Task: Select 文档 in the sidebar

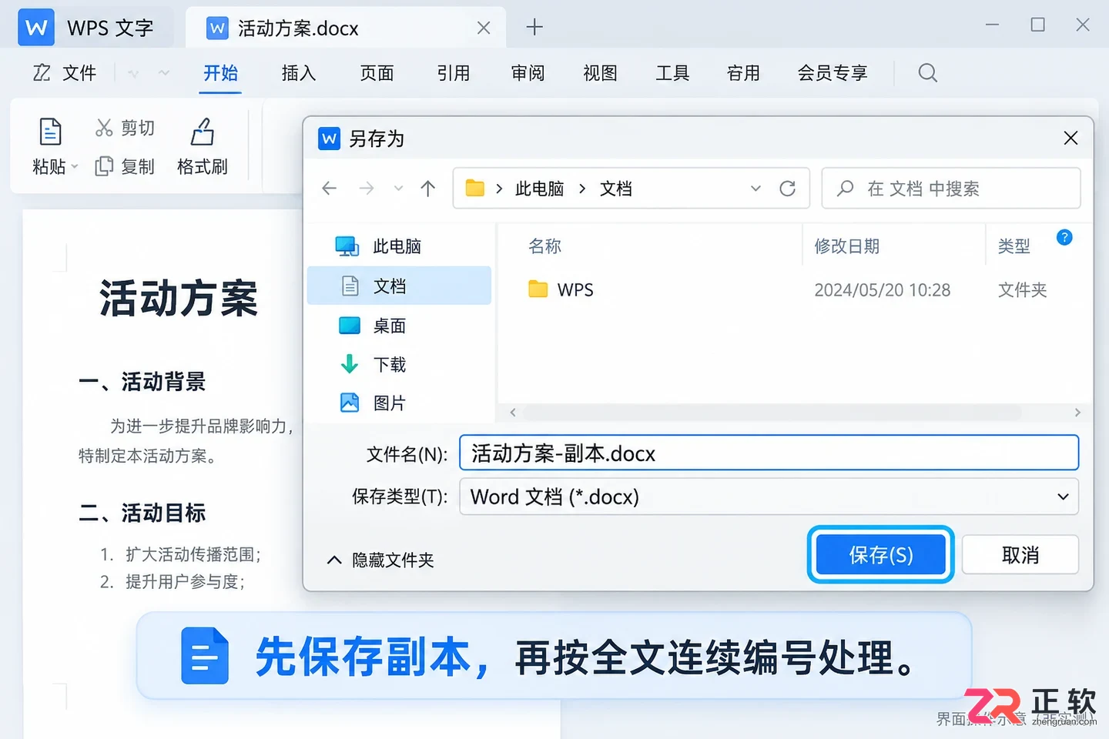Action: (x=399, y=286)
